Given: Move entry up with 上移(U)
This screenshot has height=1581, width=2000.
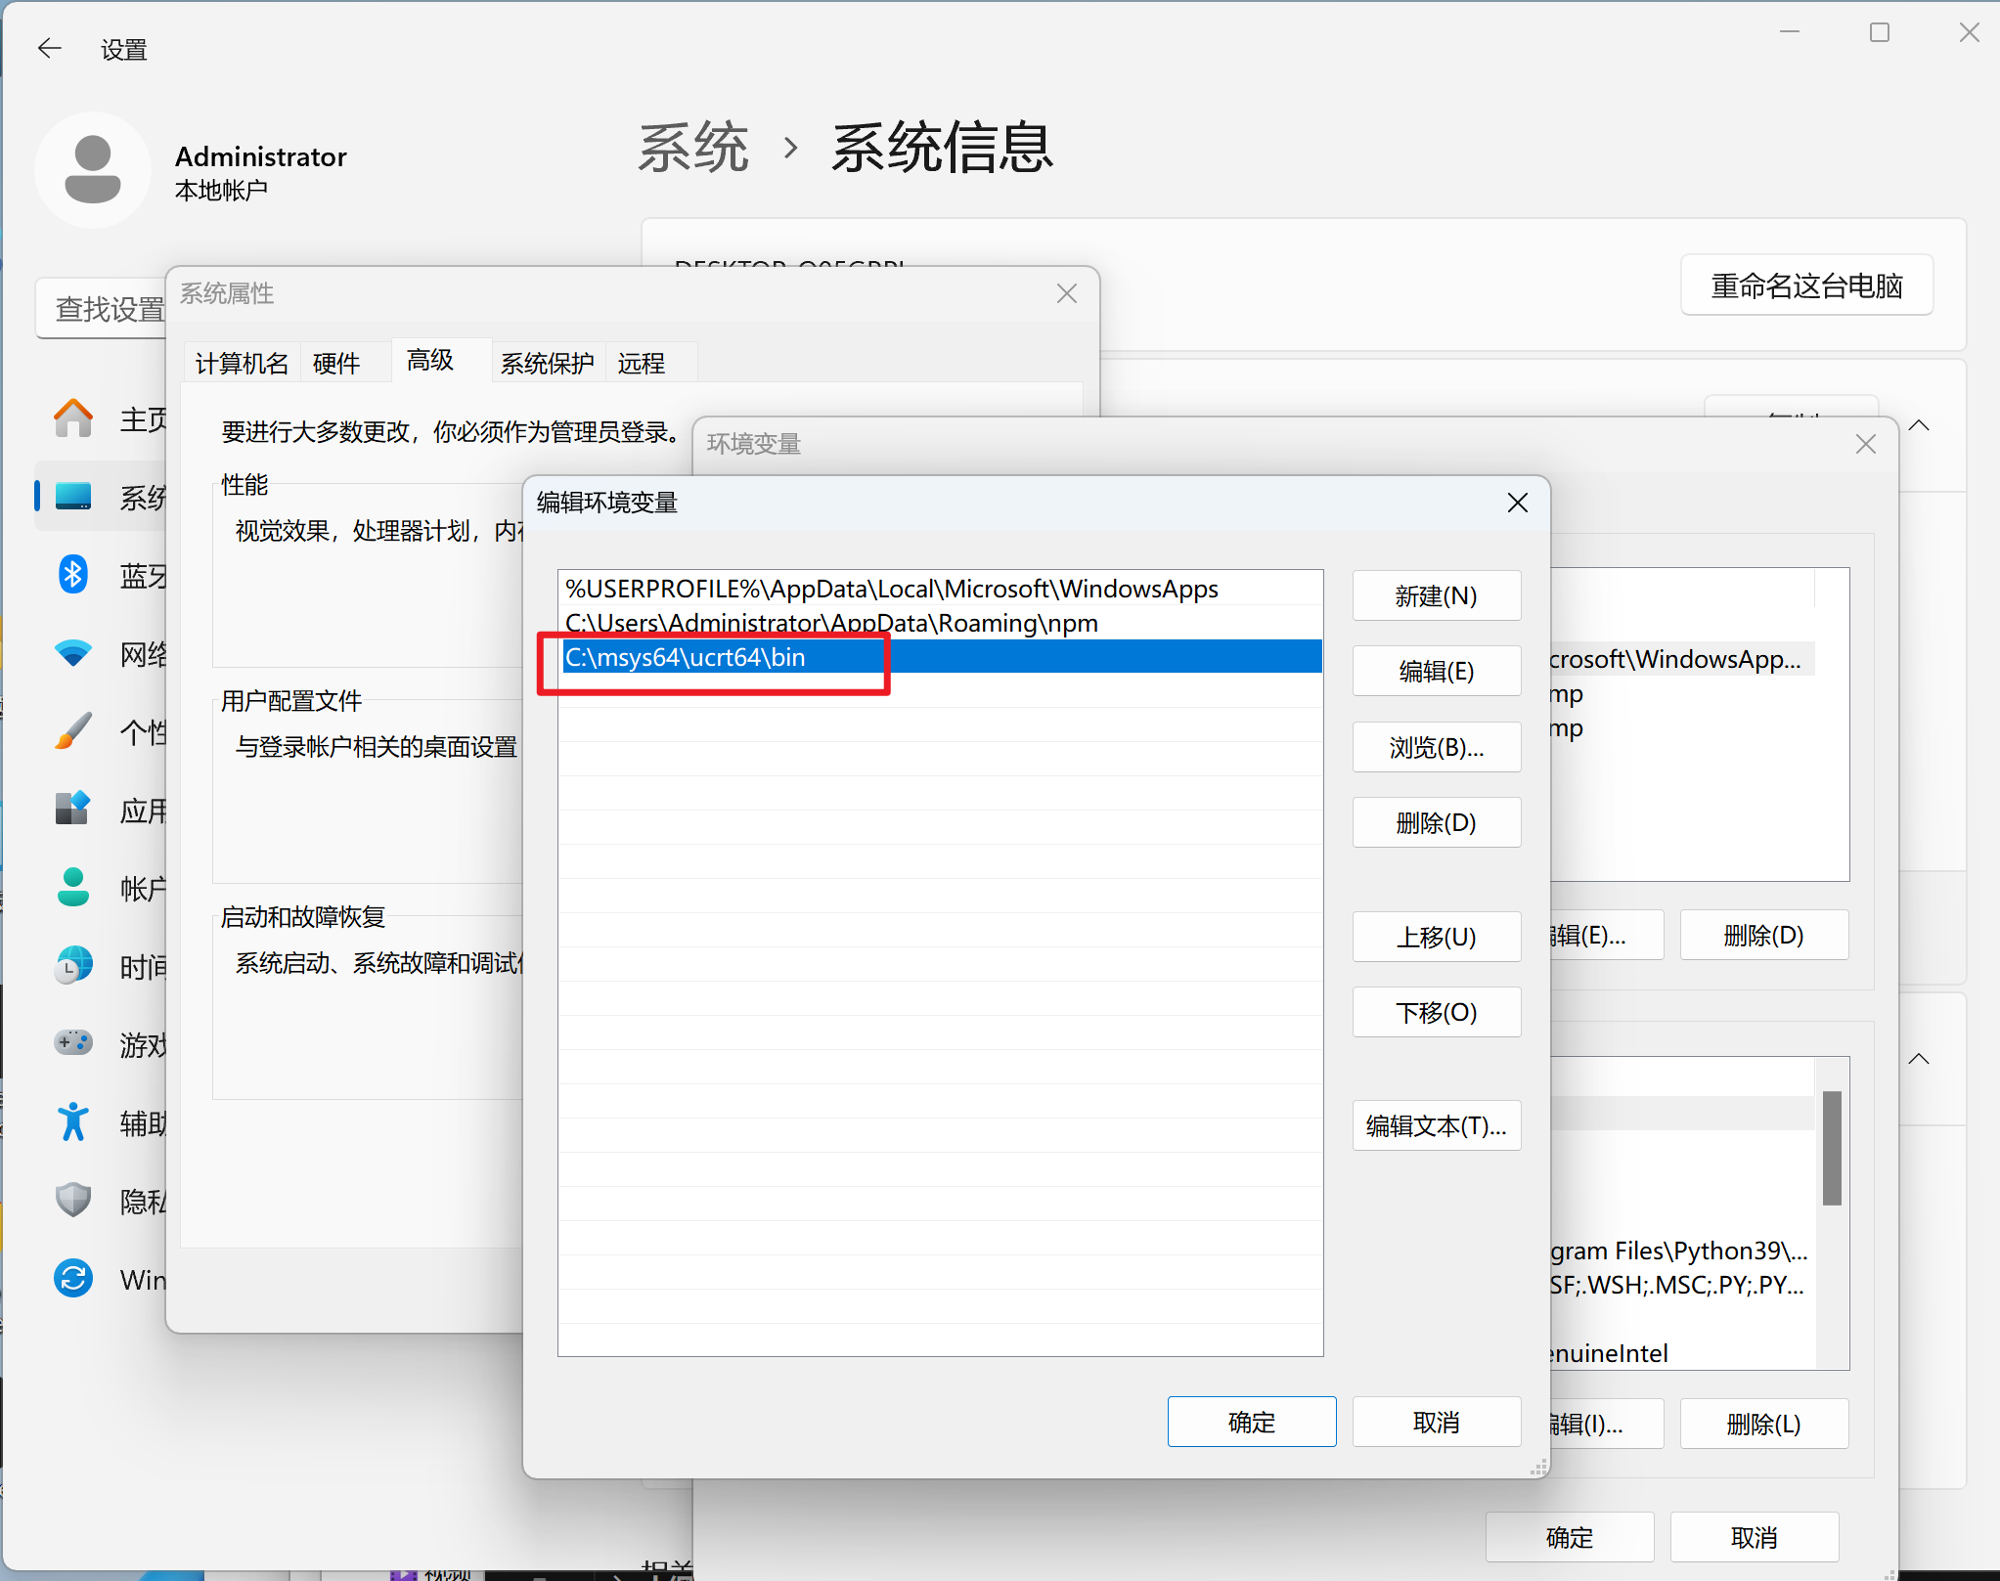Looking at the screenshot, I should tap(1437, 937).
